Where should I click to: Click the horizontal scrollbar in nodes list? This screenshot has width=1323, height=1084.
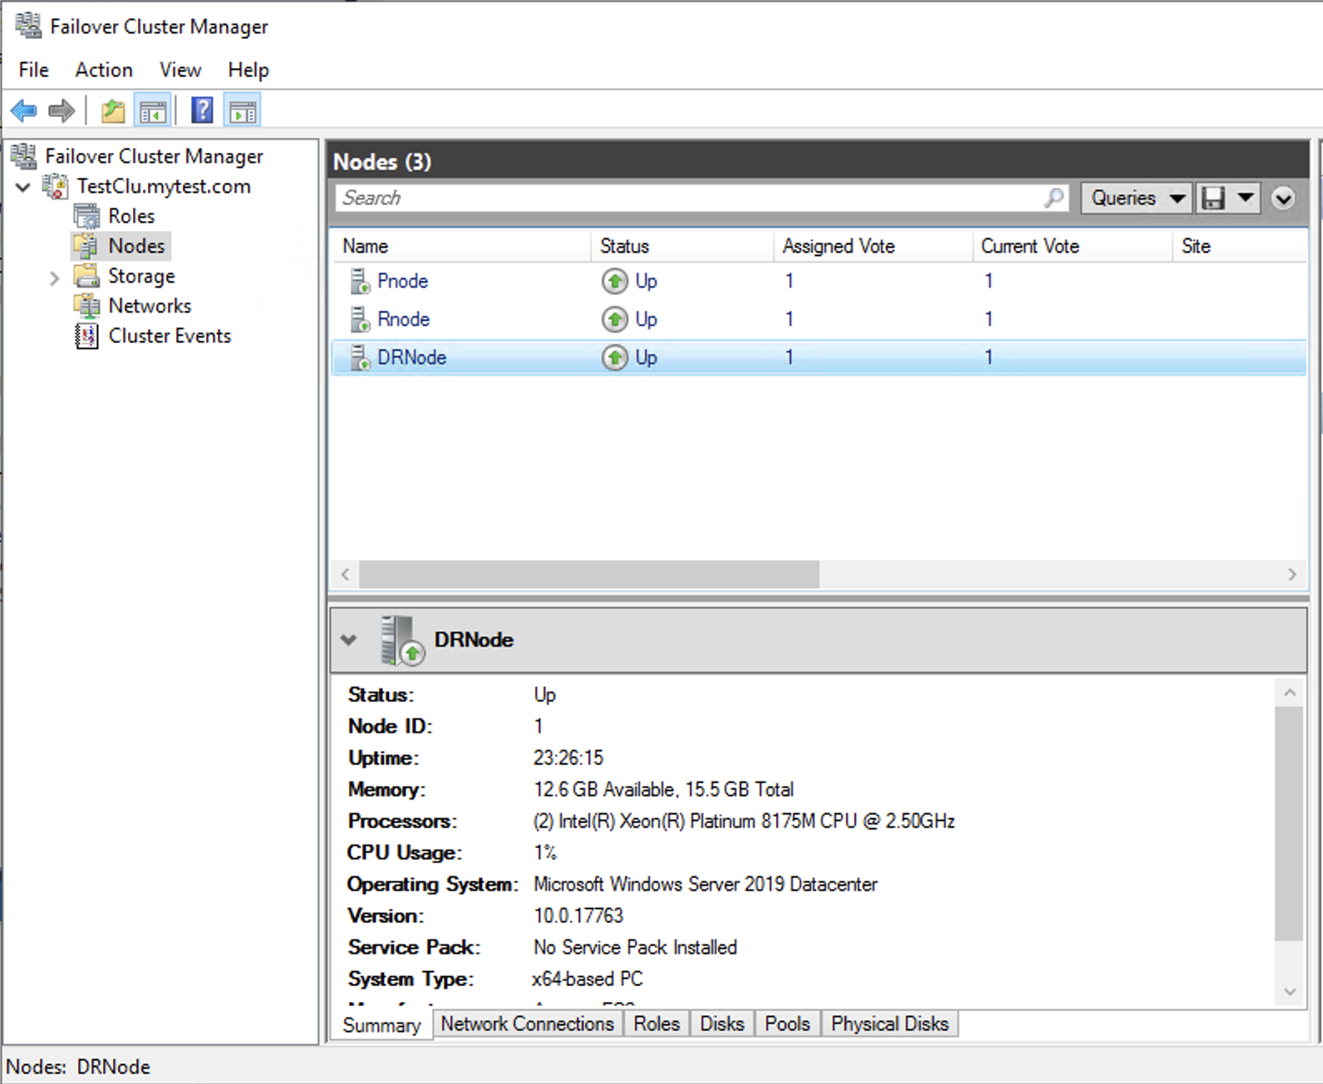tap(588, 574)
